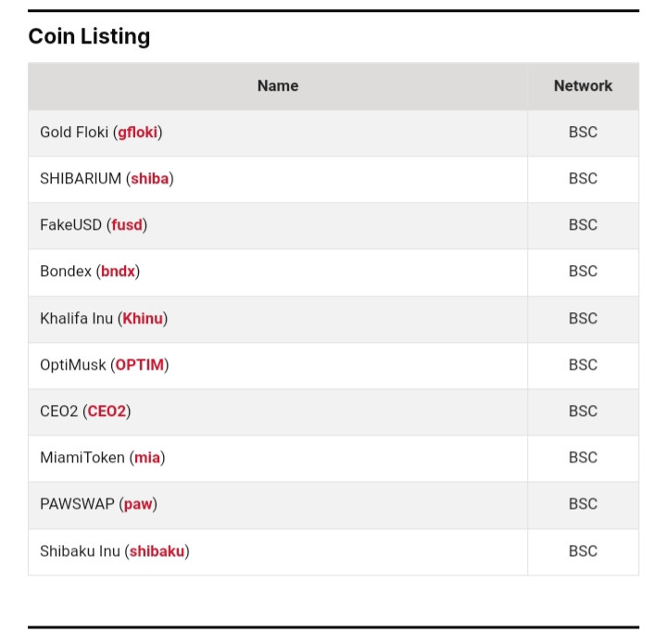This screenshot has height=632, width=665.
Task: Click the Khinu ticker link
Action: (x=143, y=319)
